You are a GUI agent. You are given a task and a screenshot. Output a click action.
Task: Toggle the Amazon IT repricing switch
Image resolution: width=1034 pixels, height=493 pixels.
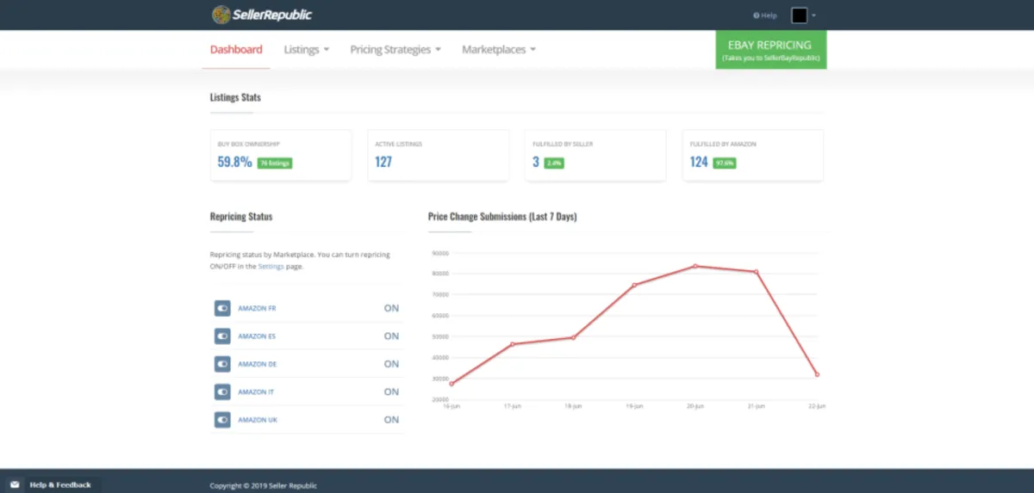[x=221, y=391]
